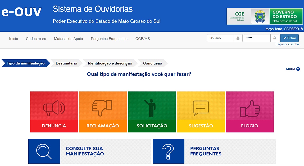Select the Identificação e descrição step
Screen dimensions: 304x166
(x=110, y=63)
